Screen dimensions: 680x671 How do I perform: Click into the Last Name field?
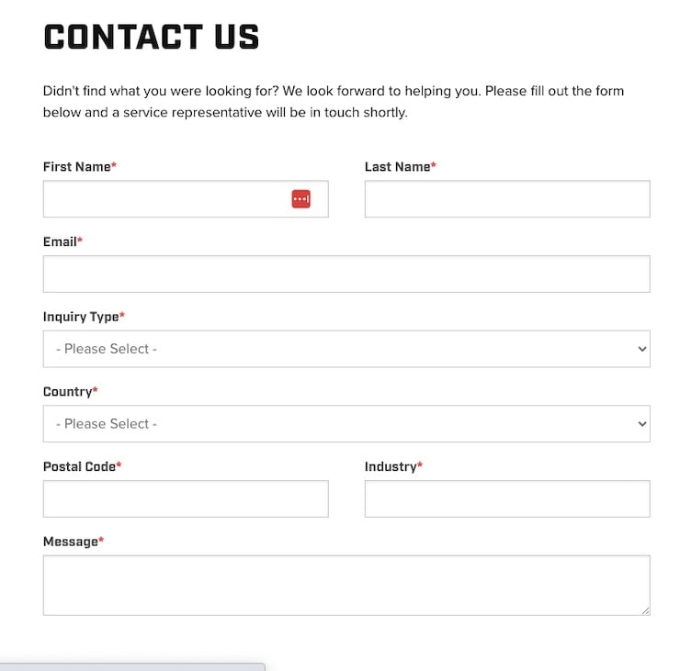[507, 199]
